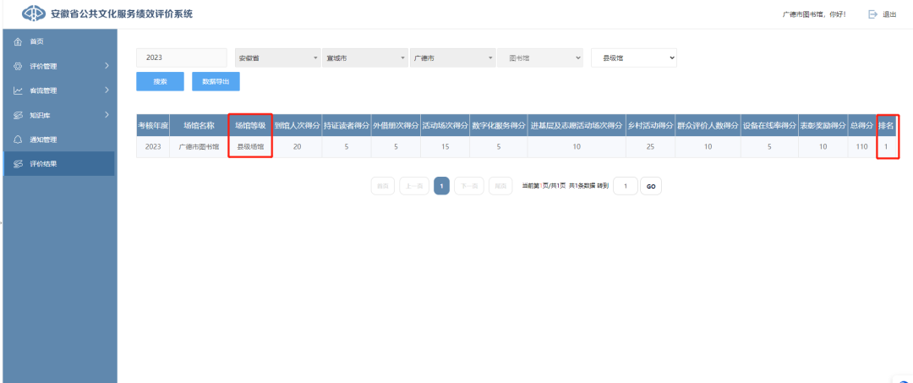Click the 搜索 button

pyautogui.click(x=160, y=81)
